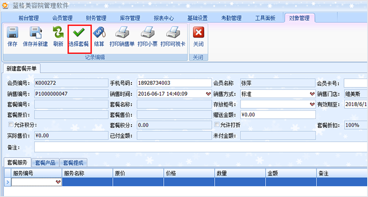Open the 财务管理 ribbon tab

click(96, 18)
